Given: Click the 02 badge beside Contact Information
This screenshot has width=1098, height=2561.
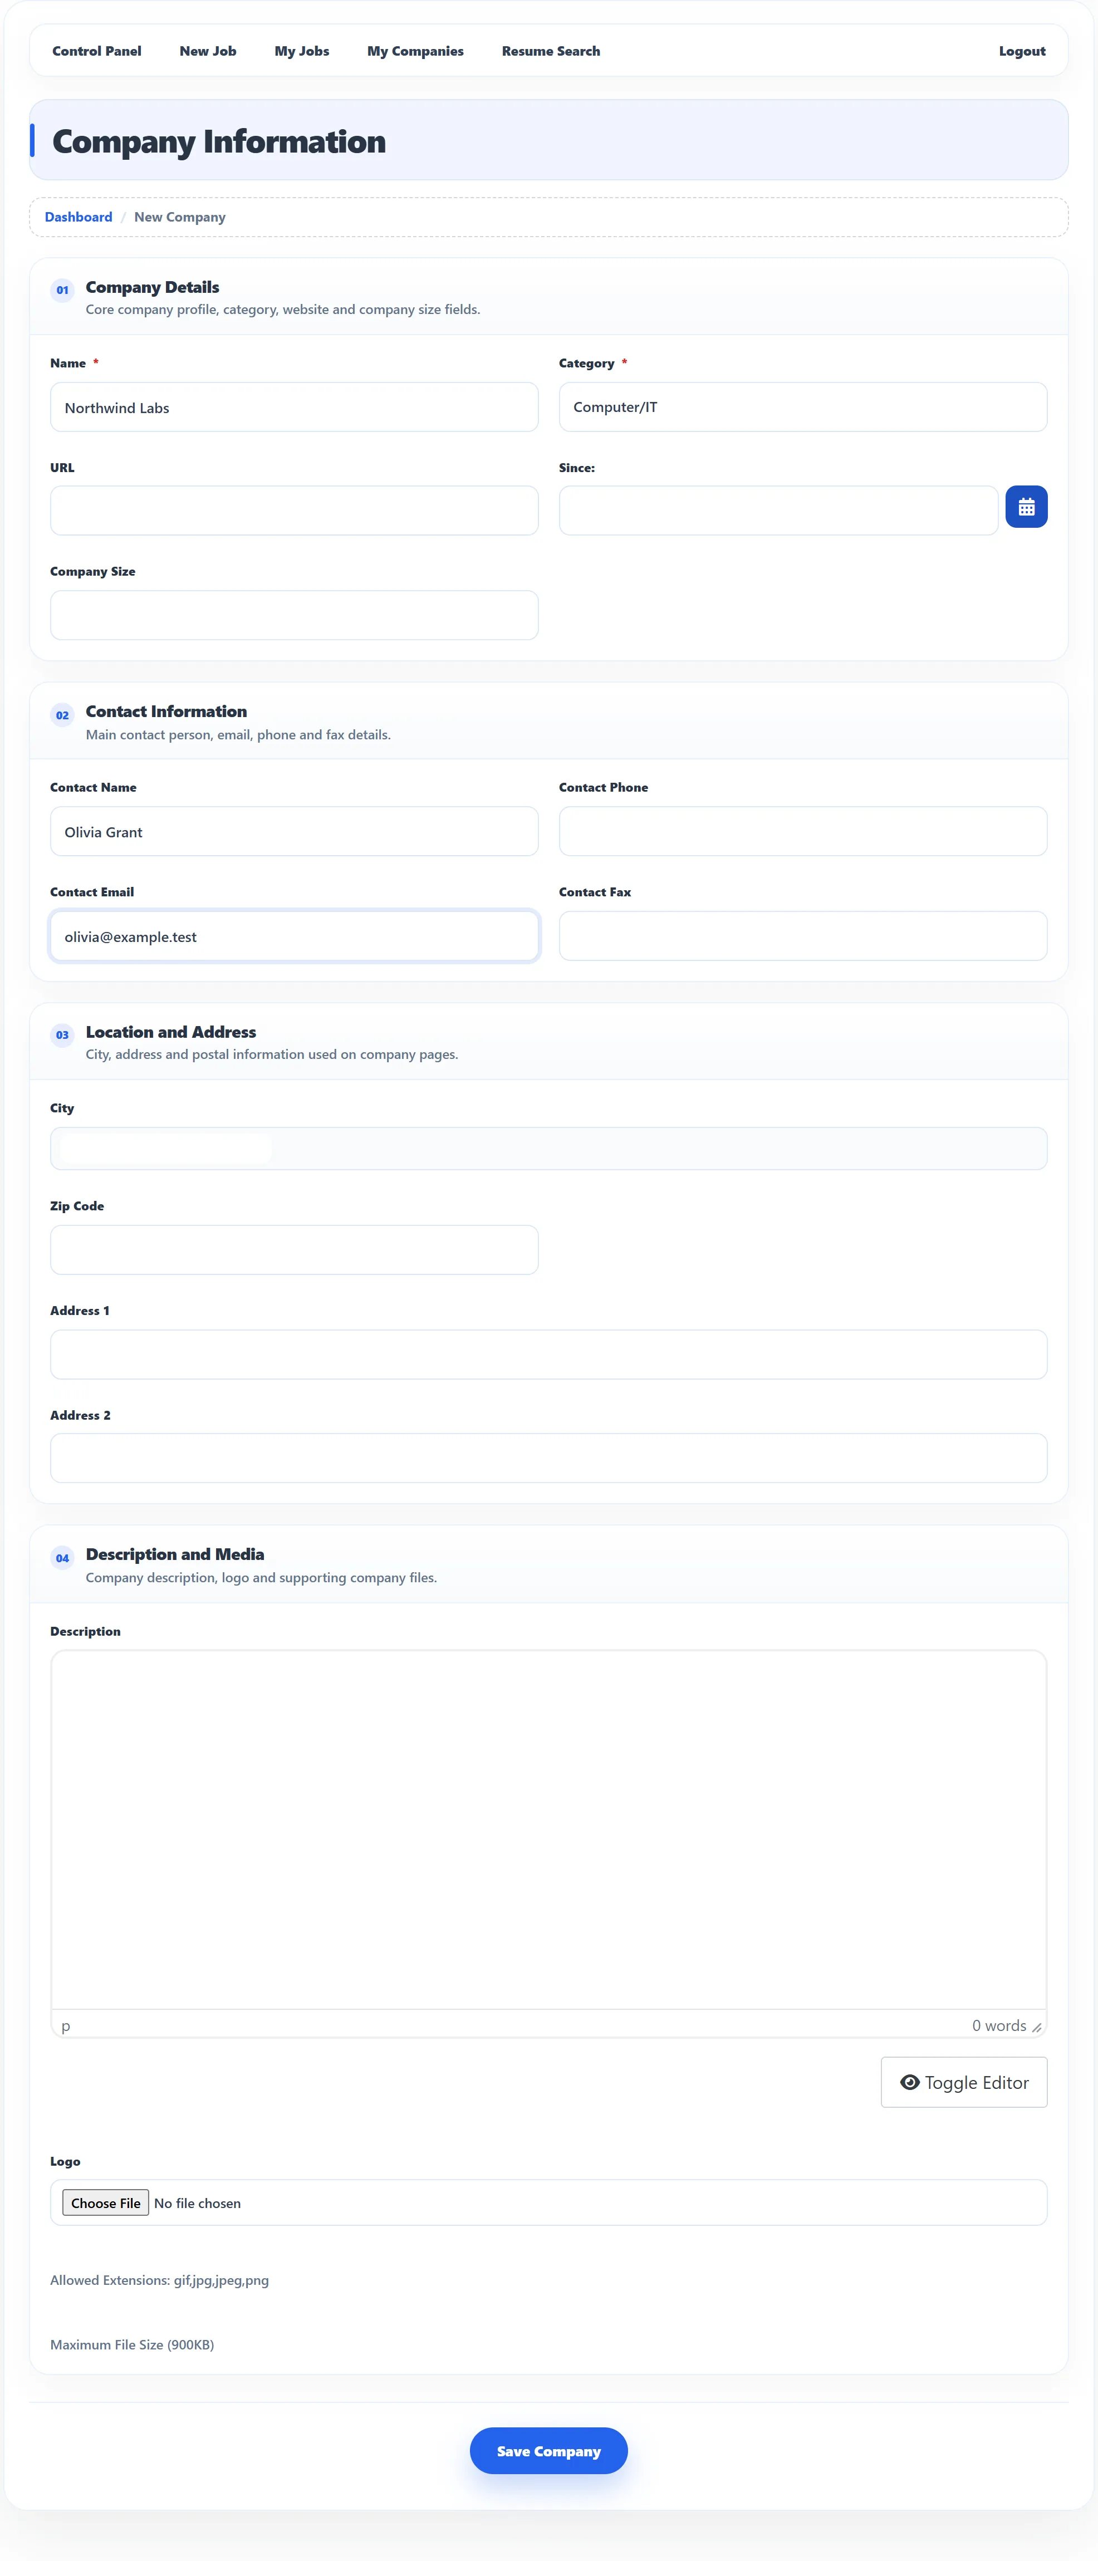Looking at the screenshot, I should click(62, 715).
